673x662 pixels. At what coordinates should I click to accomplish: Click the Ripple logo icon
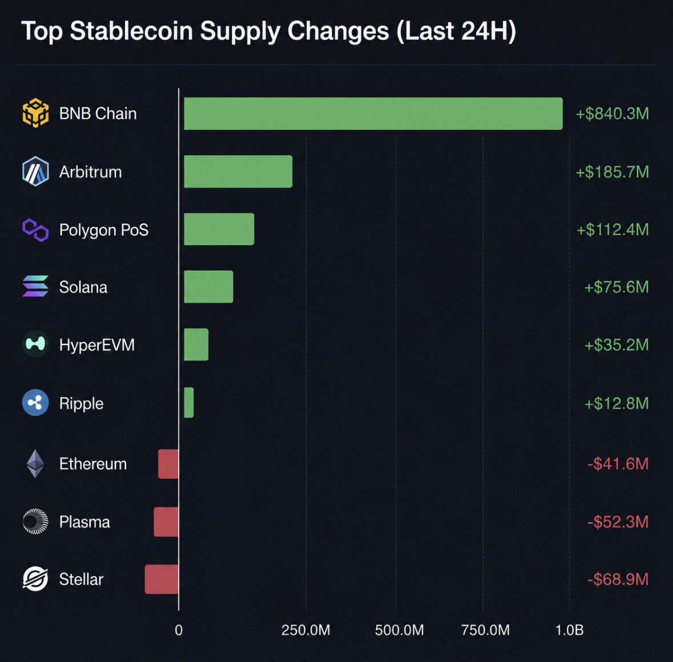[35, 403]
